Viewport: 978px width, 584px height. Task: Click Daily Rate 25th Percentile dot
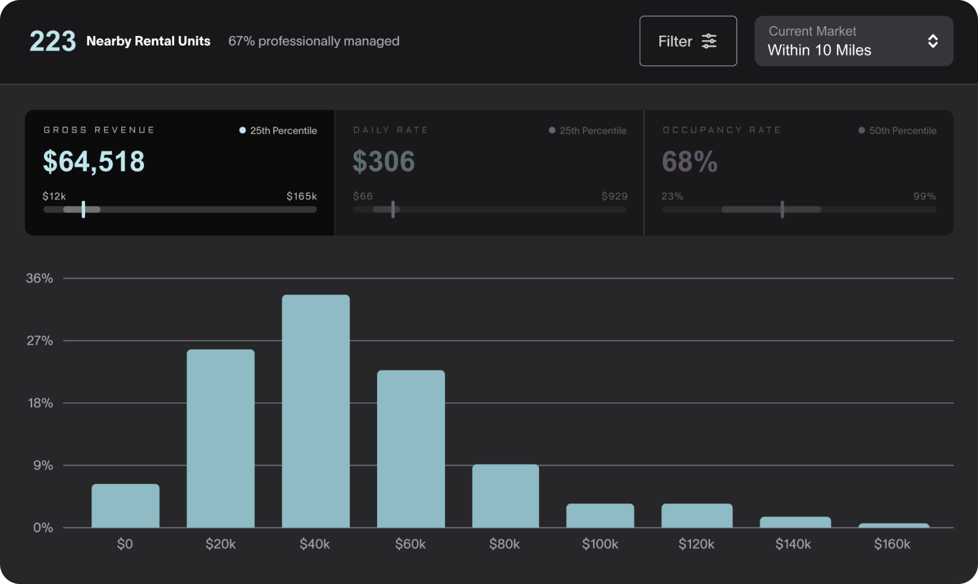552,130
